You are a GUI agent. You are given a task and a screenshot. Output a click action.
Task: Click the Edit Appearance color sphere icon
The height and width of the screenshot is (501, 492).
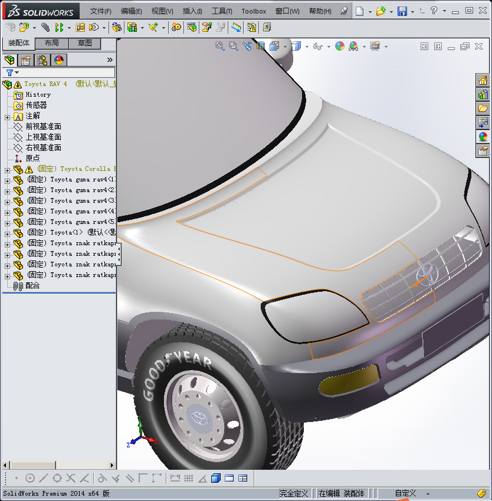click(339, 46)
